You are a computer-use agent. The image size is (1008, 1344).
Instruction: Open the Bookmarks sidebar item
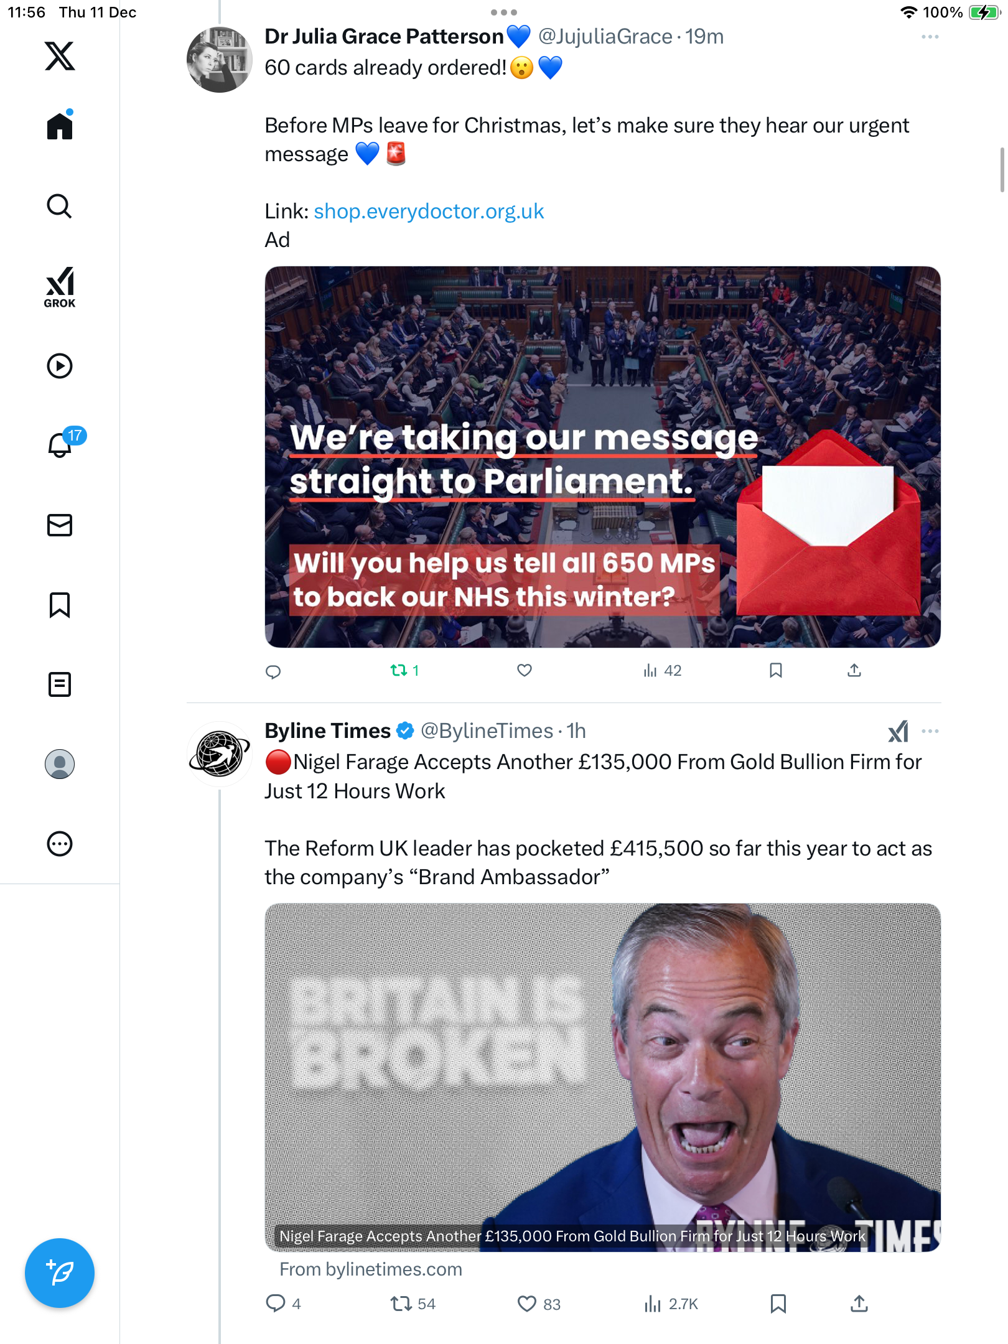click(60, 605)
